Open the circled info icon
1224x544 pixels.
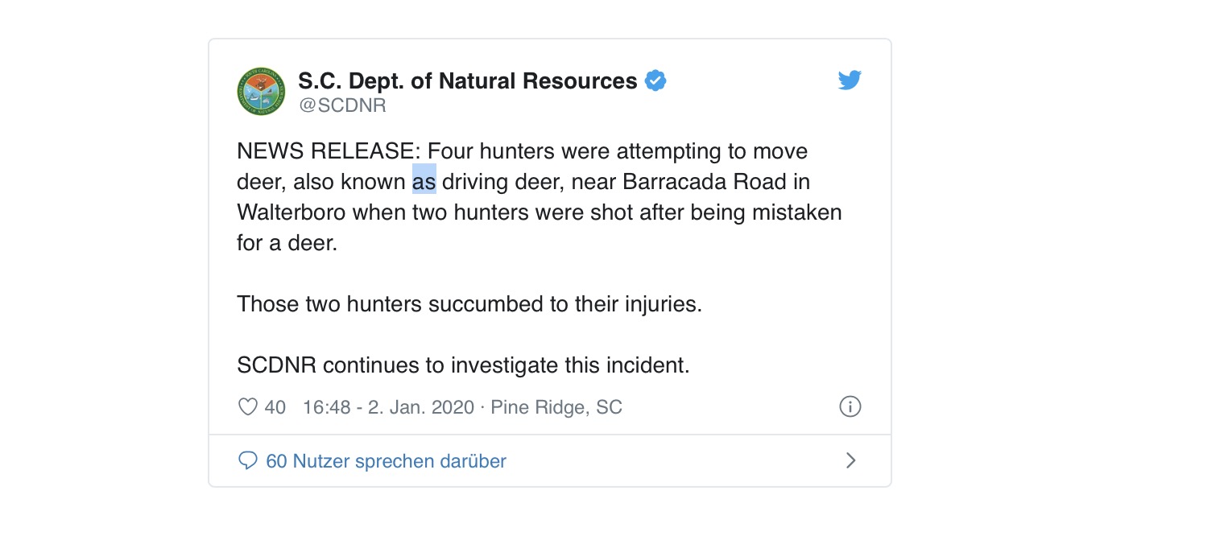[x=850, y=406]
